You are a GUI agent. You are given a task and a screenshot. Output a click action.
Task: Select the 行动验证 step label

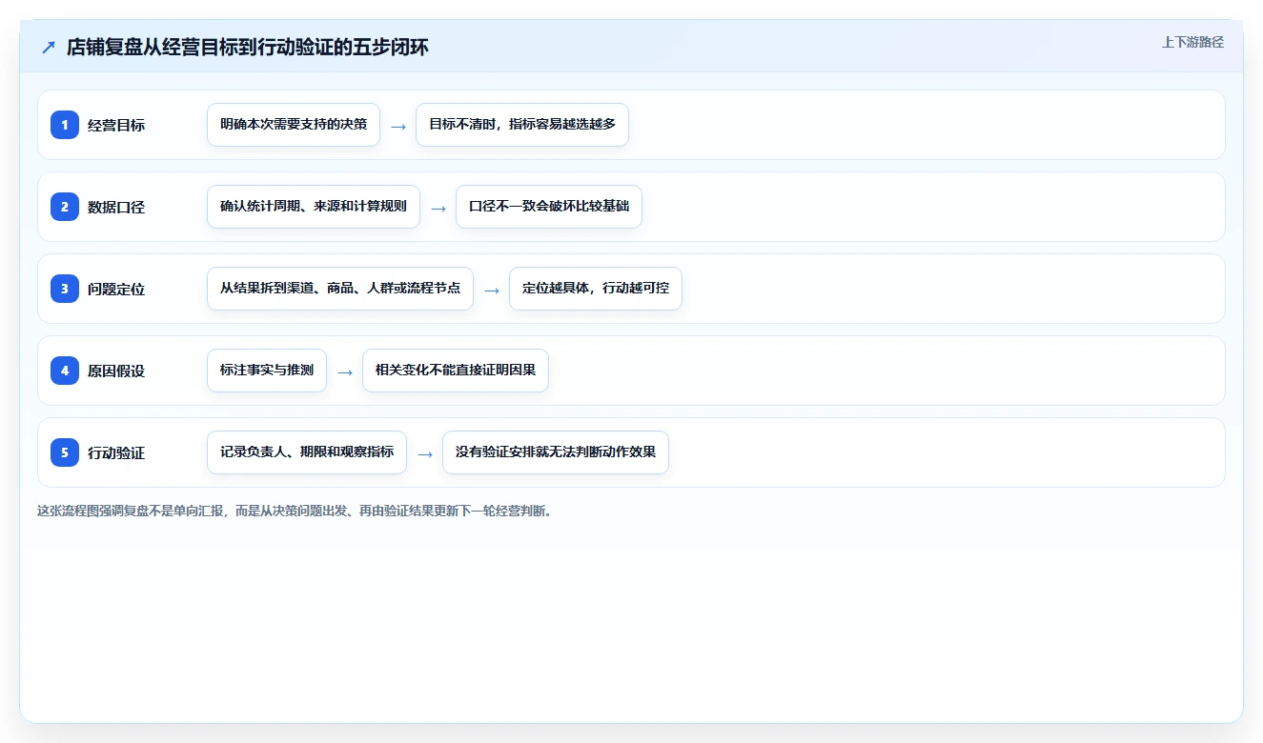(x=116, y=452)
